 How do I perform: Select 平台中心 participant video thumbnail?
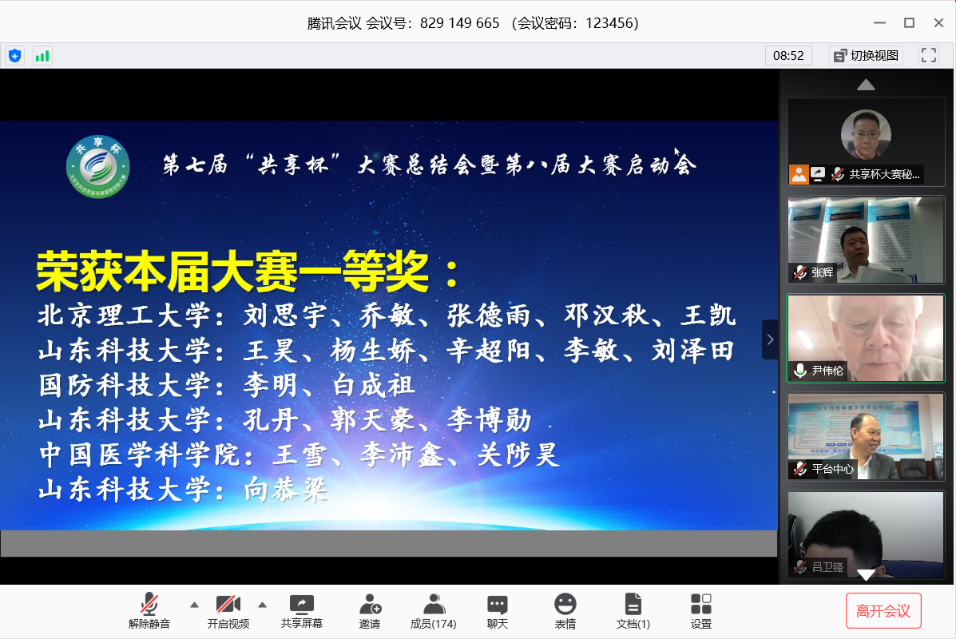(866, 436)
